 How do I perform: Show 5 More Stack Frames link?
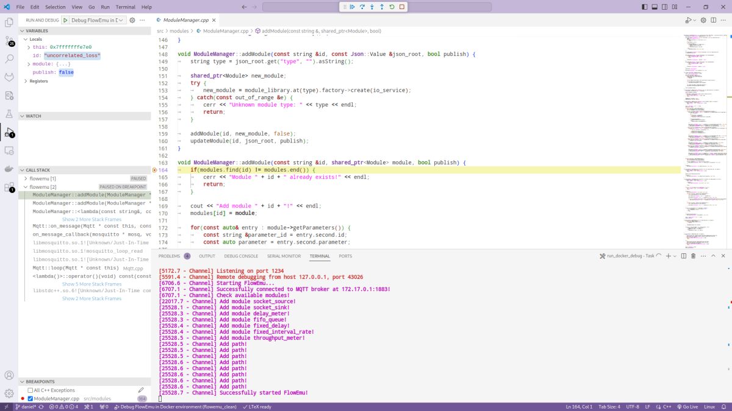click(91, 284)
